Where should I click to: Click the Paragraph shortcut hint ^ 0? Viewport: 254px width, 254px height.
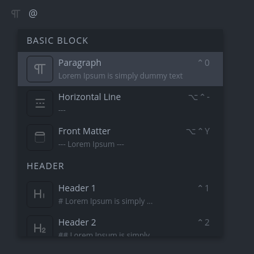[203, 63]
